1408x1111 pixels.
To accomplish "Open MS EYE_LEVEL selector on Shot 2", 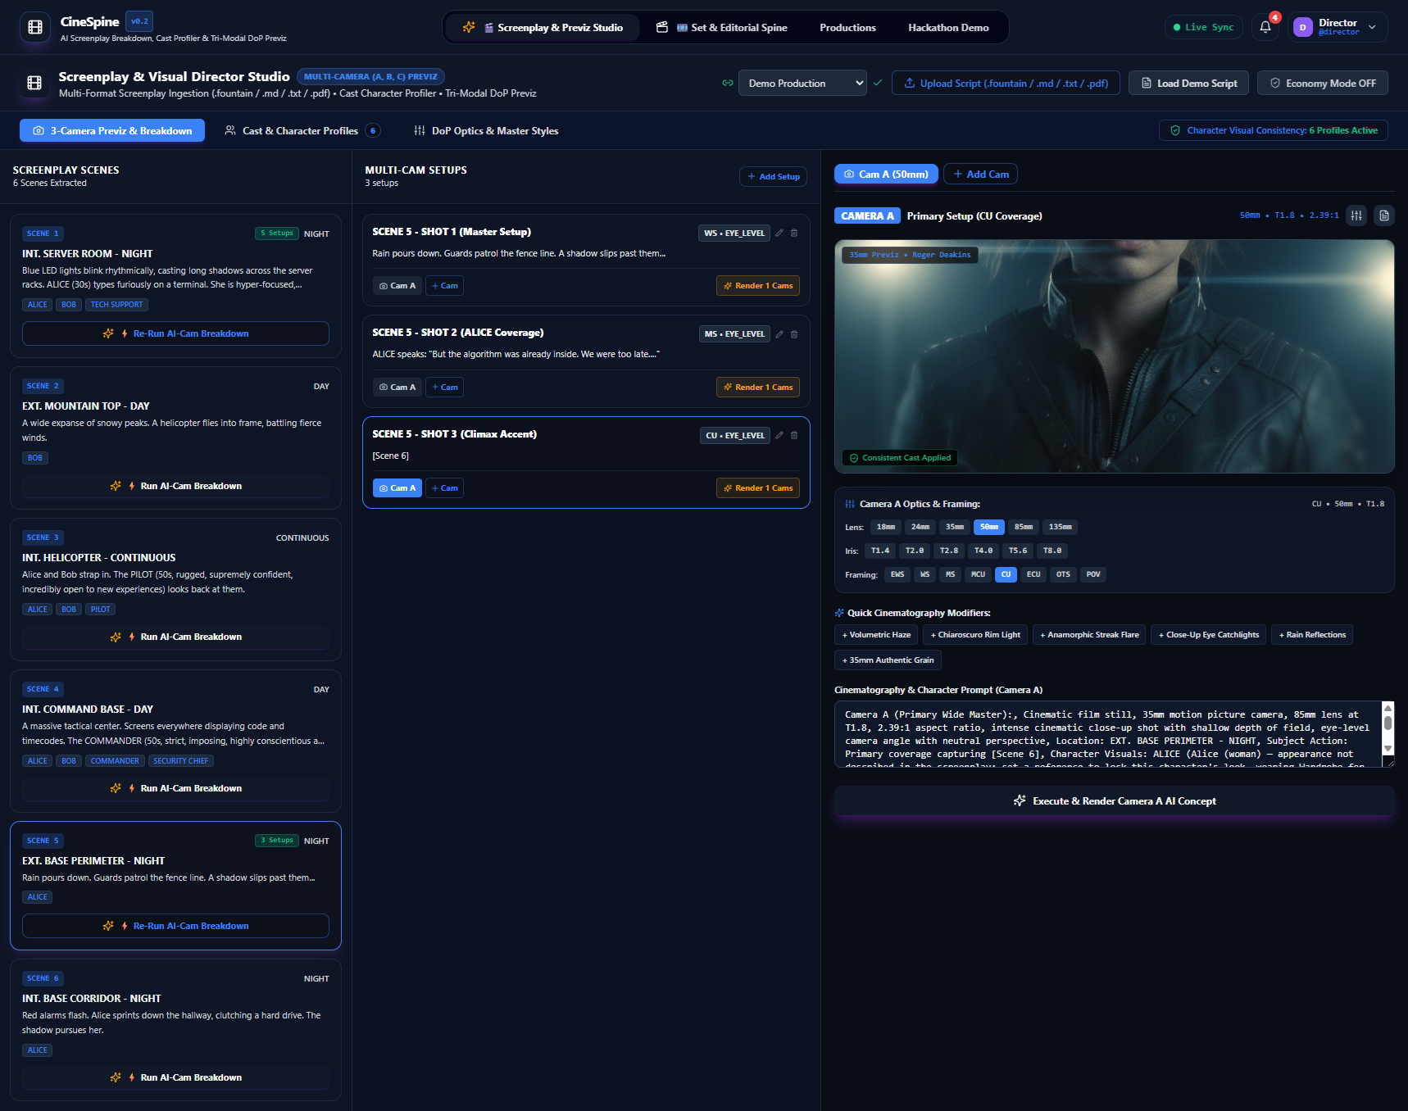I will [734, 334].
